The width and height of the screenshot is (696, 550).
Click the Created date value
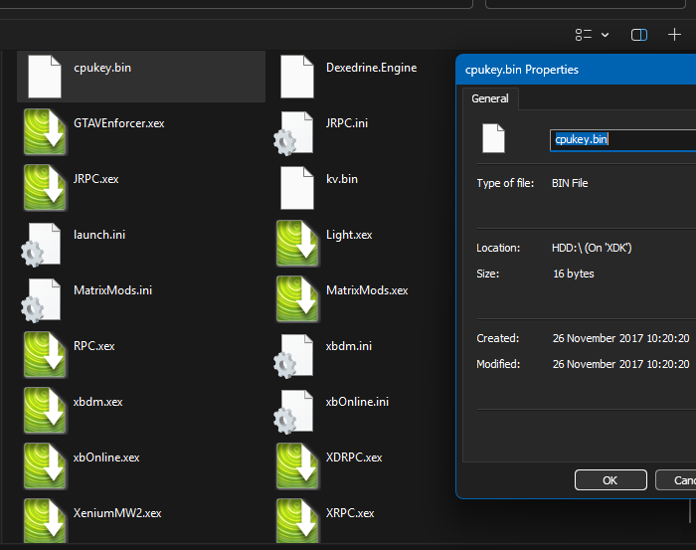[621, 338]
